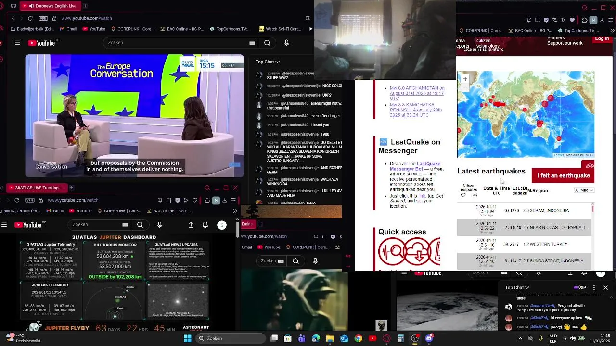Viewport: 616px width, 346px height.
Task: Open Google Chrome from the taskbar
Action: pos(359,338)
